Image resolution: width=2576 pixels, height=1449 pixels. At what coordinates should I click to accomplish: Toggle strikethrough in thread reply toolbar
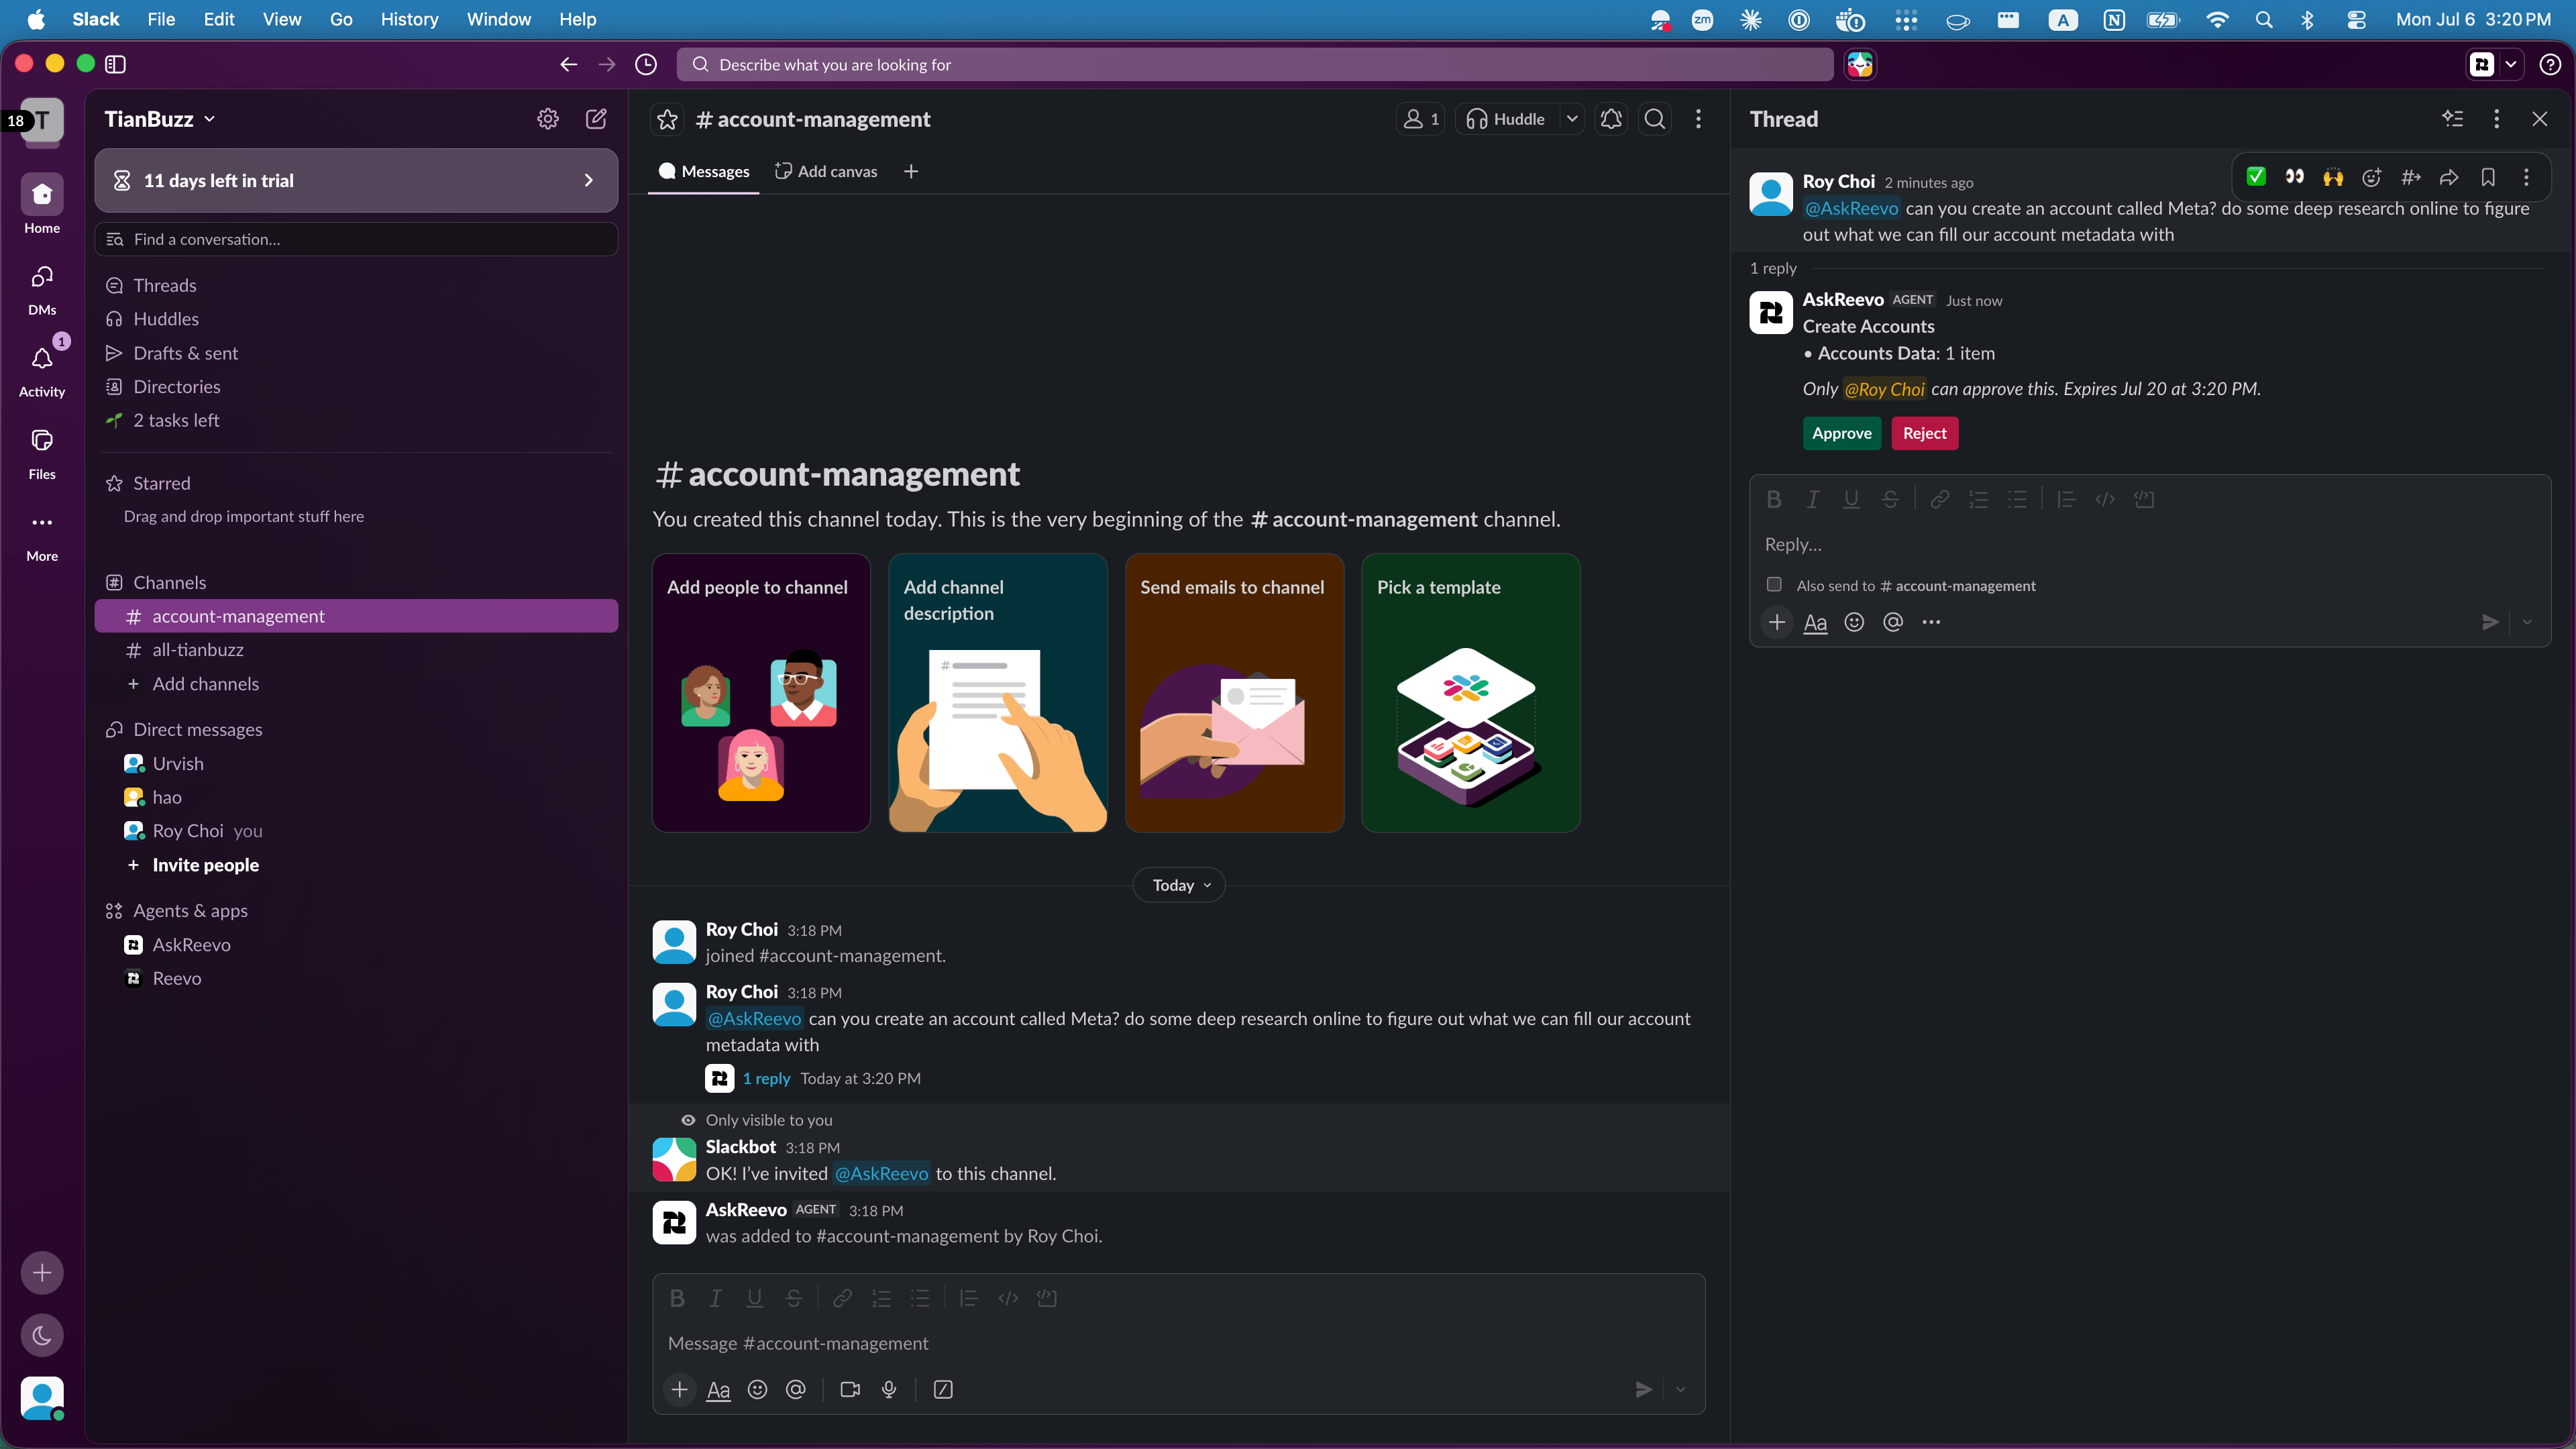click(x=1890, y=499)
